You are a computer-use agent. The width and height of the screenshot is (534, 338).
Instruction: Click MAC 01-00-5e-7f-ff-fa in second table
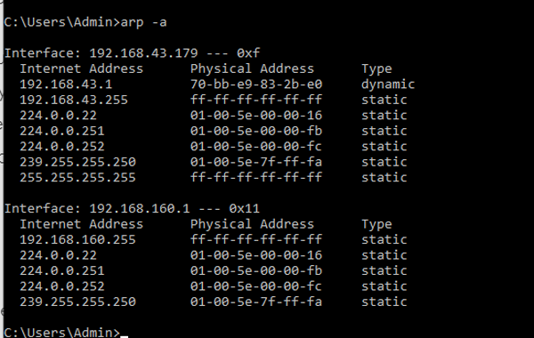(x=256, y=302)
